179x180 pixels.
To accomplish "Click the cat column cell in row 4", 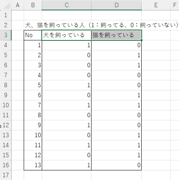I will click(x=116, y=45).
